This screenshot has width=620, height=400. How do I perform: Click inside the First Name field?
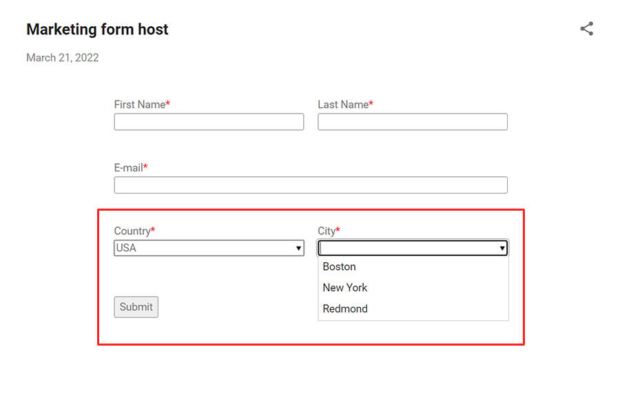209,121
